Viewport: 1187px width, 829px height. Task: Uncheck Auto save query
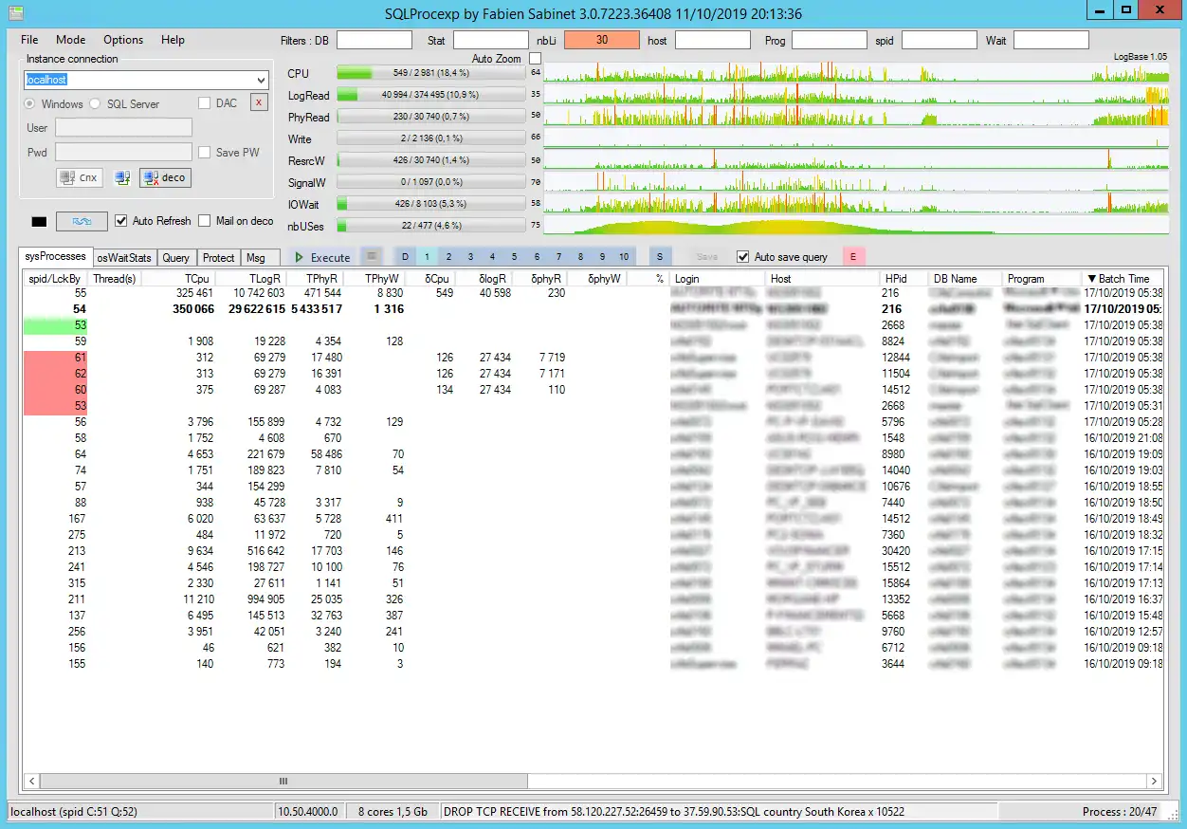click(743, 257)
